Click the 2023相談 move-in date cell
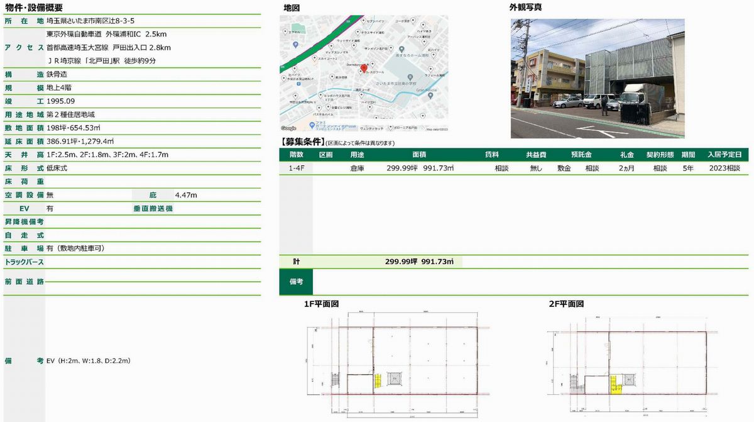Image resolution: width=754 pixels, height=422 pixels. coord(724,169)
